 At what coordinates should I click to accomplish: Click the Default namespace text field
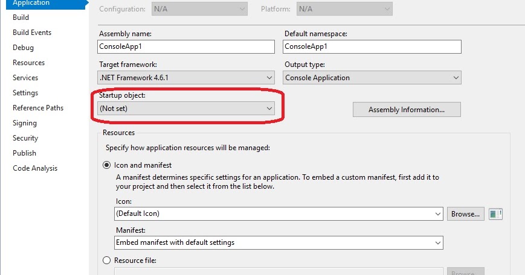(x=372, y=46)
